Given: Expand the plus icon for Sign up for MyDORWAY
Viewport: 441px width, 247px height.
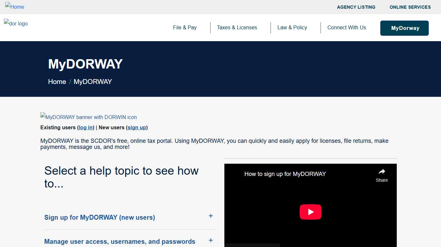Looking at the screenshot, I should coord(211,216).
